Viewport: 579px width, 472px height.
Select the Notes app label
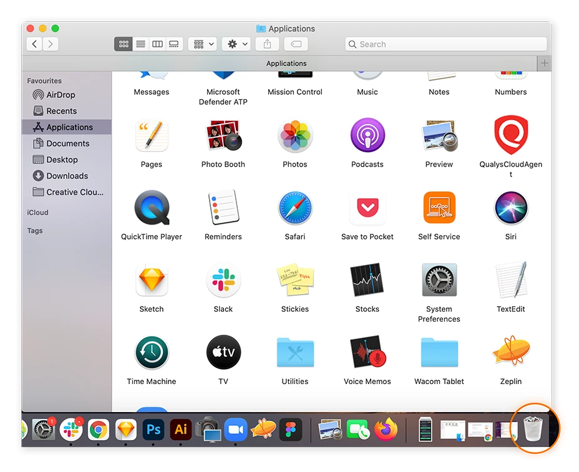click(x=439, y=92)
